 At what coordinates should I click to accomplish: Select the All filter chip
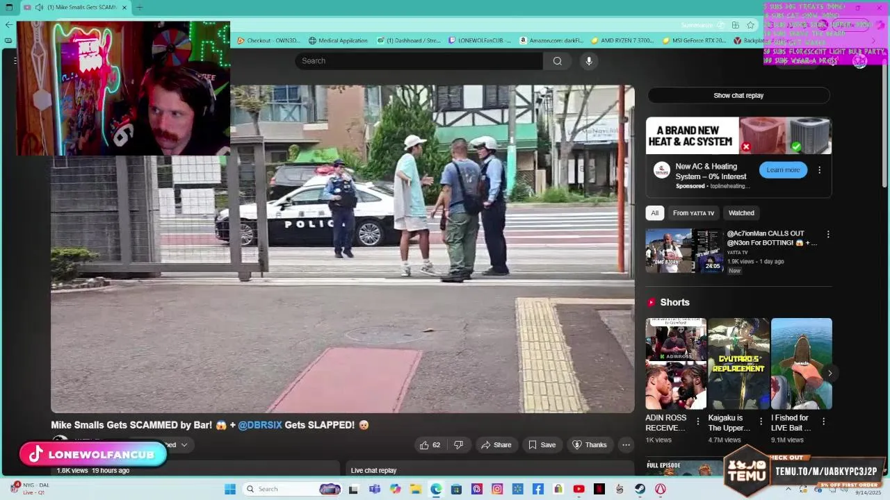654,213
